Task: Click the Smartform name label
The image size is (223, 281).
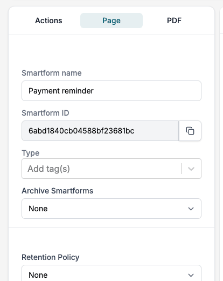Action: pos(52,73)
